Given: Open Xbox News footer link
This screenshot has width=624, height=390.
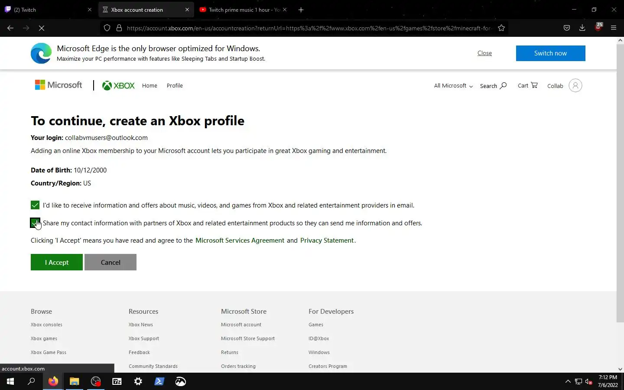Looking at the screenshot, I should click(140, 325).
